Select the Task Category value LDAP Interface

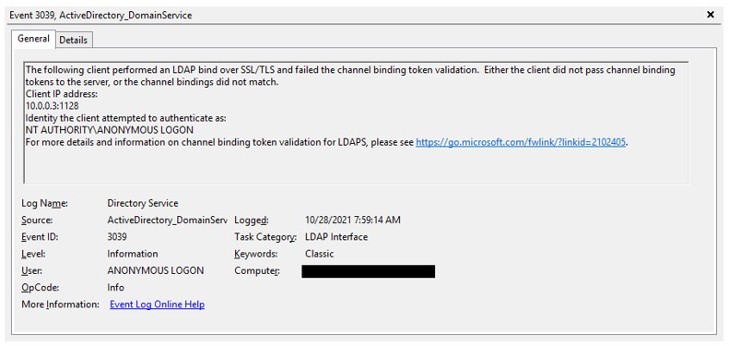pyautogui.click(x=336, y=236)
